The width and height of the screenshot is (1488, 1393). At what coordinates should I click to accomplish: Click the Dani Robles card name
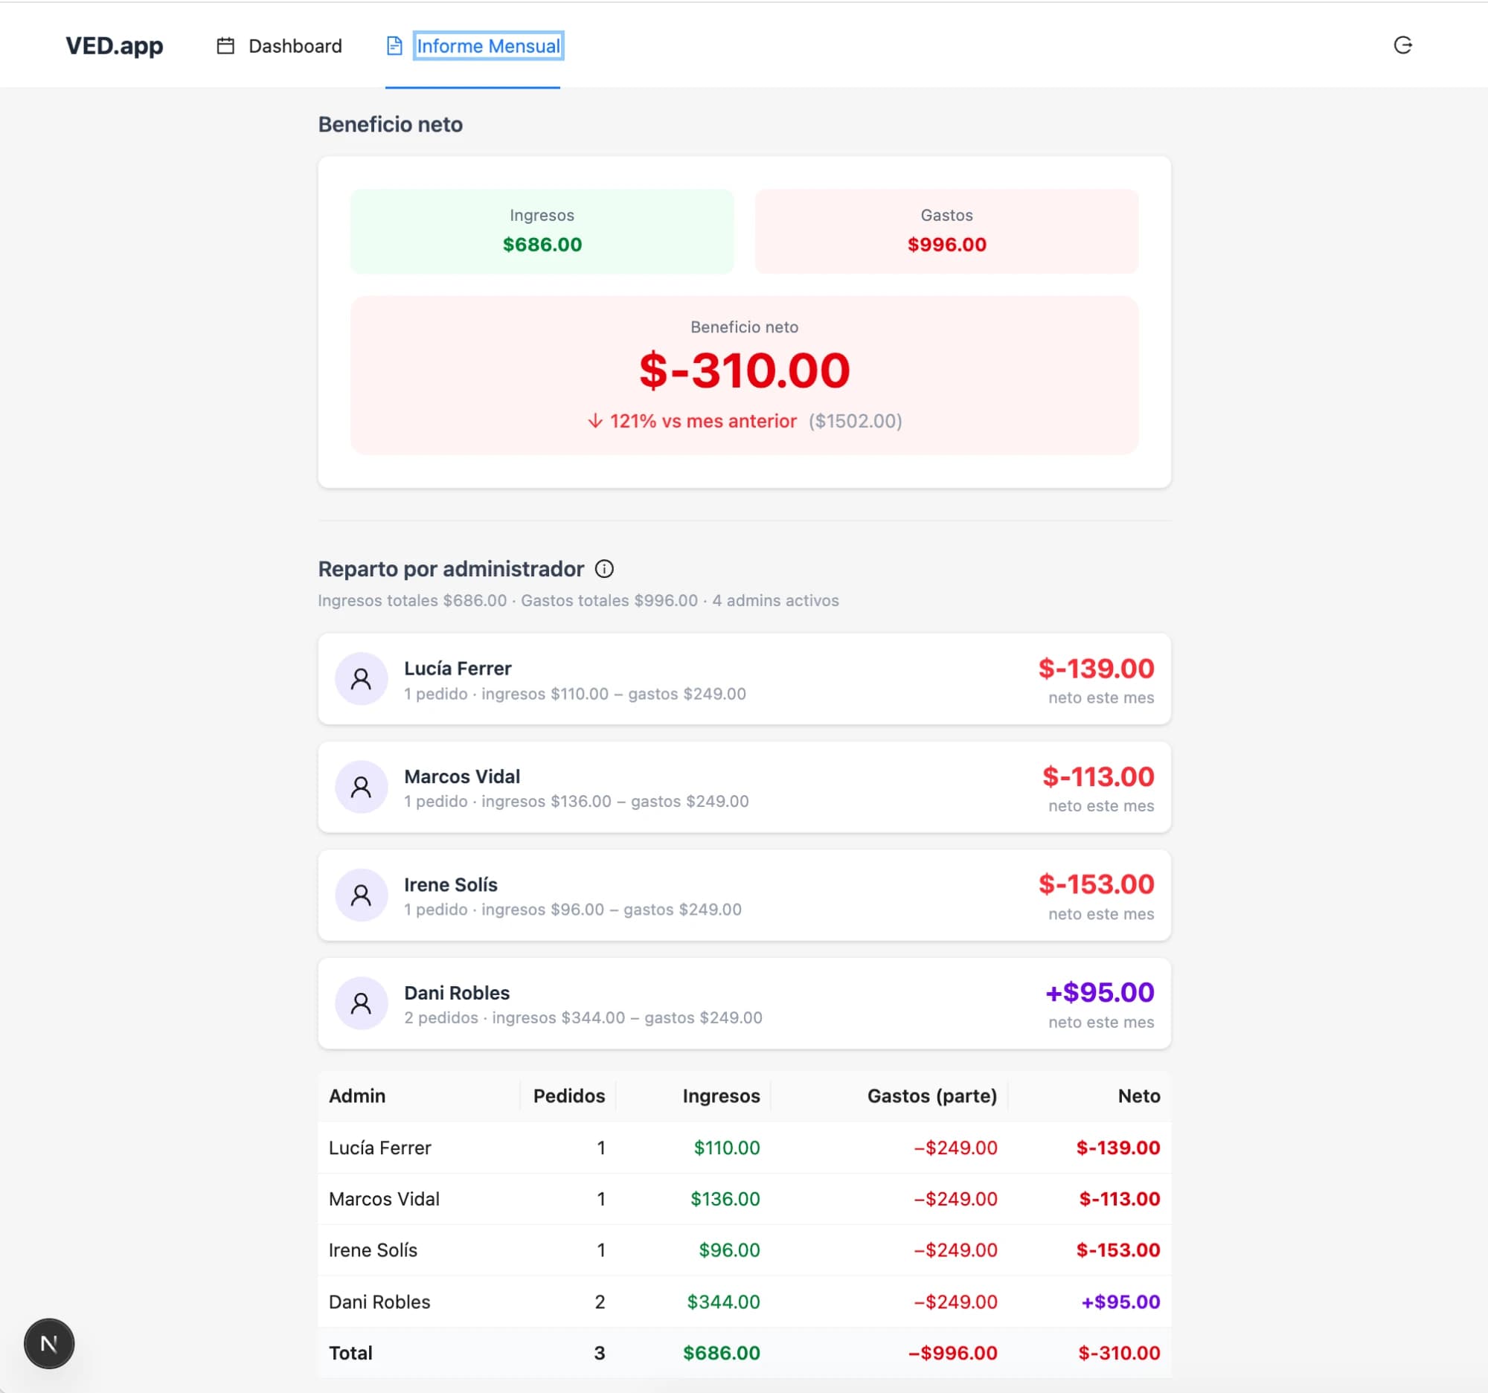(457, 993)
